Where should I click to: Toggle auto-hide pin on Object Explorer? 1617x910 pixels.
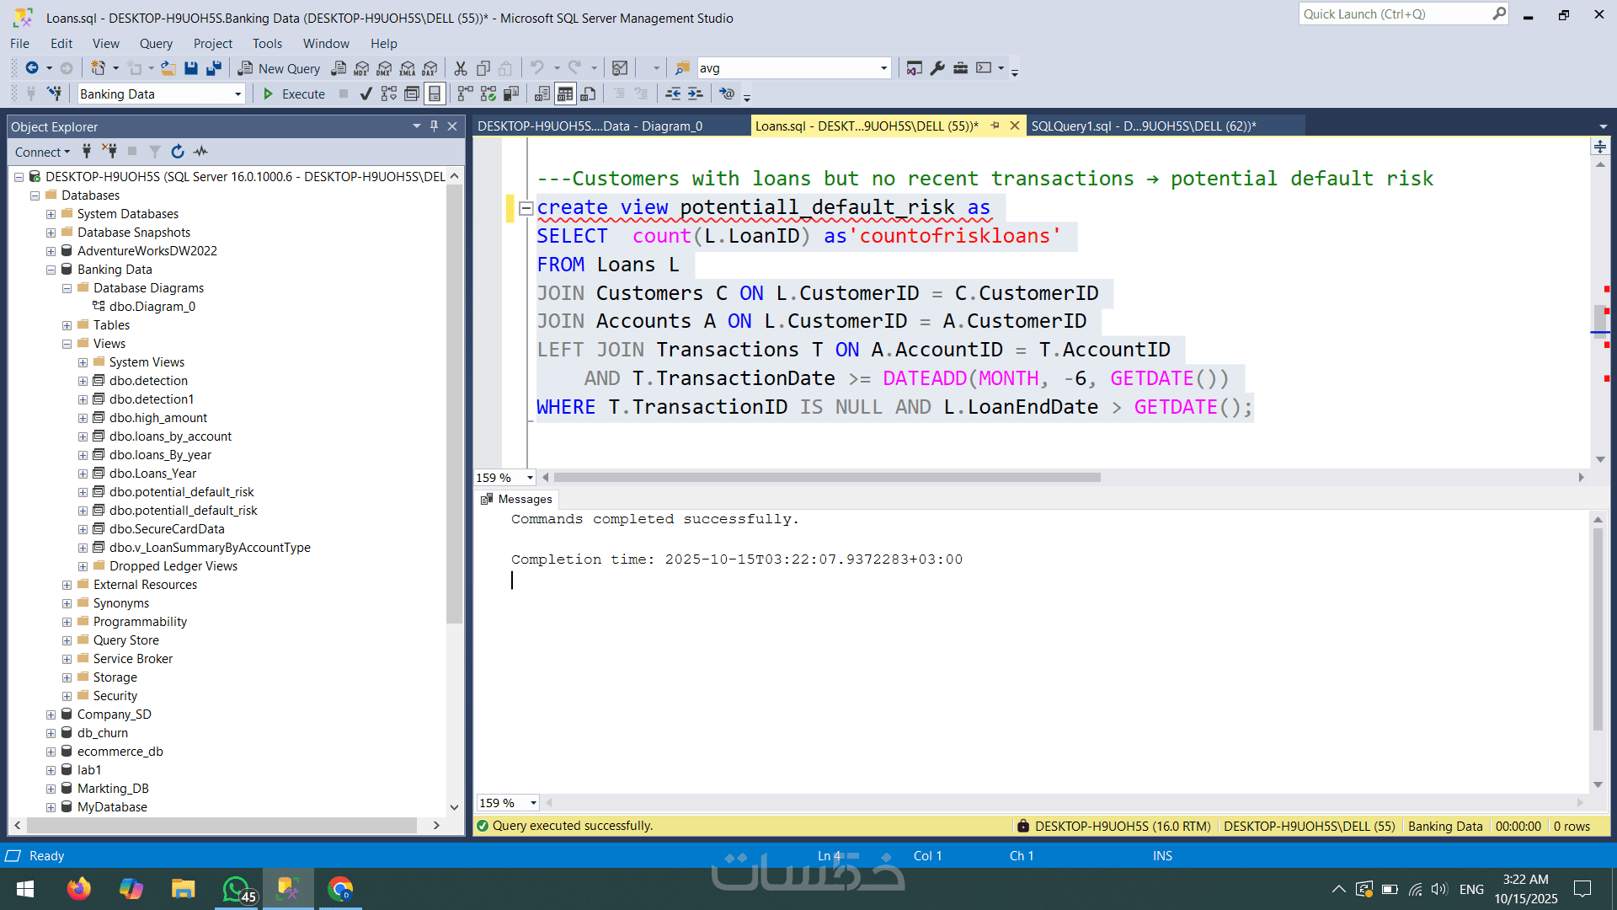[x=434, y=126]
